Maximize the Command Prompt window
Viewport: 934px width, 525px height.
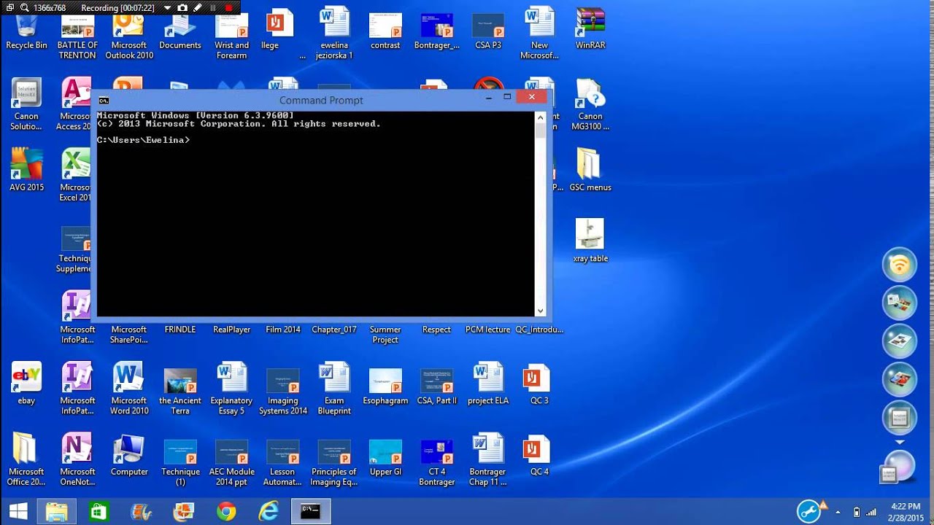pos(507,97)
